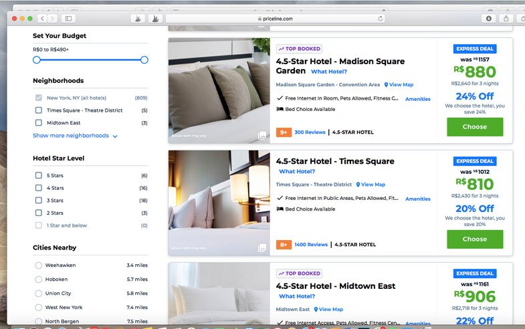Open Madison Square Garden hotel room photo
This screenshot has height=329, width=525.
[x=219, y=91]
